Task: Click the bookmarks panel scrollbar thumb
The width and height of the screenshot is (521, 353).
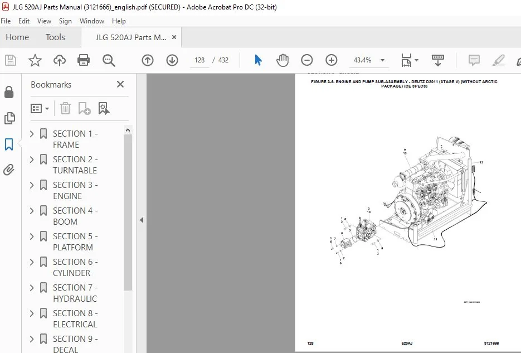Action: pyautogui.click(x=128, y=212)
